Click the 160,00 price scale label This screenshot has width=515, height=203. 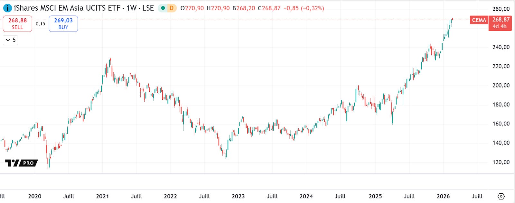(x=501, y=124)
